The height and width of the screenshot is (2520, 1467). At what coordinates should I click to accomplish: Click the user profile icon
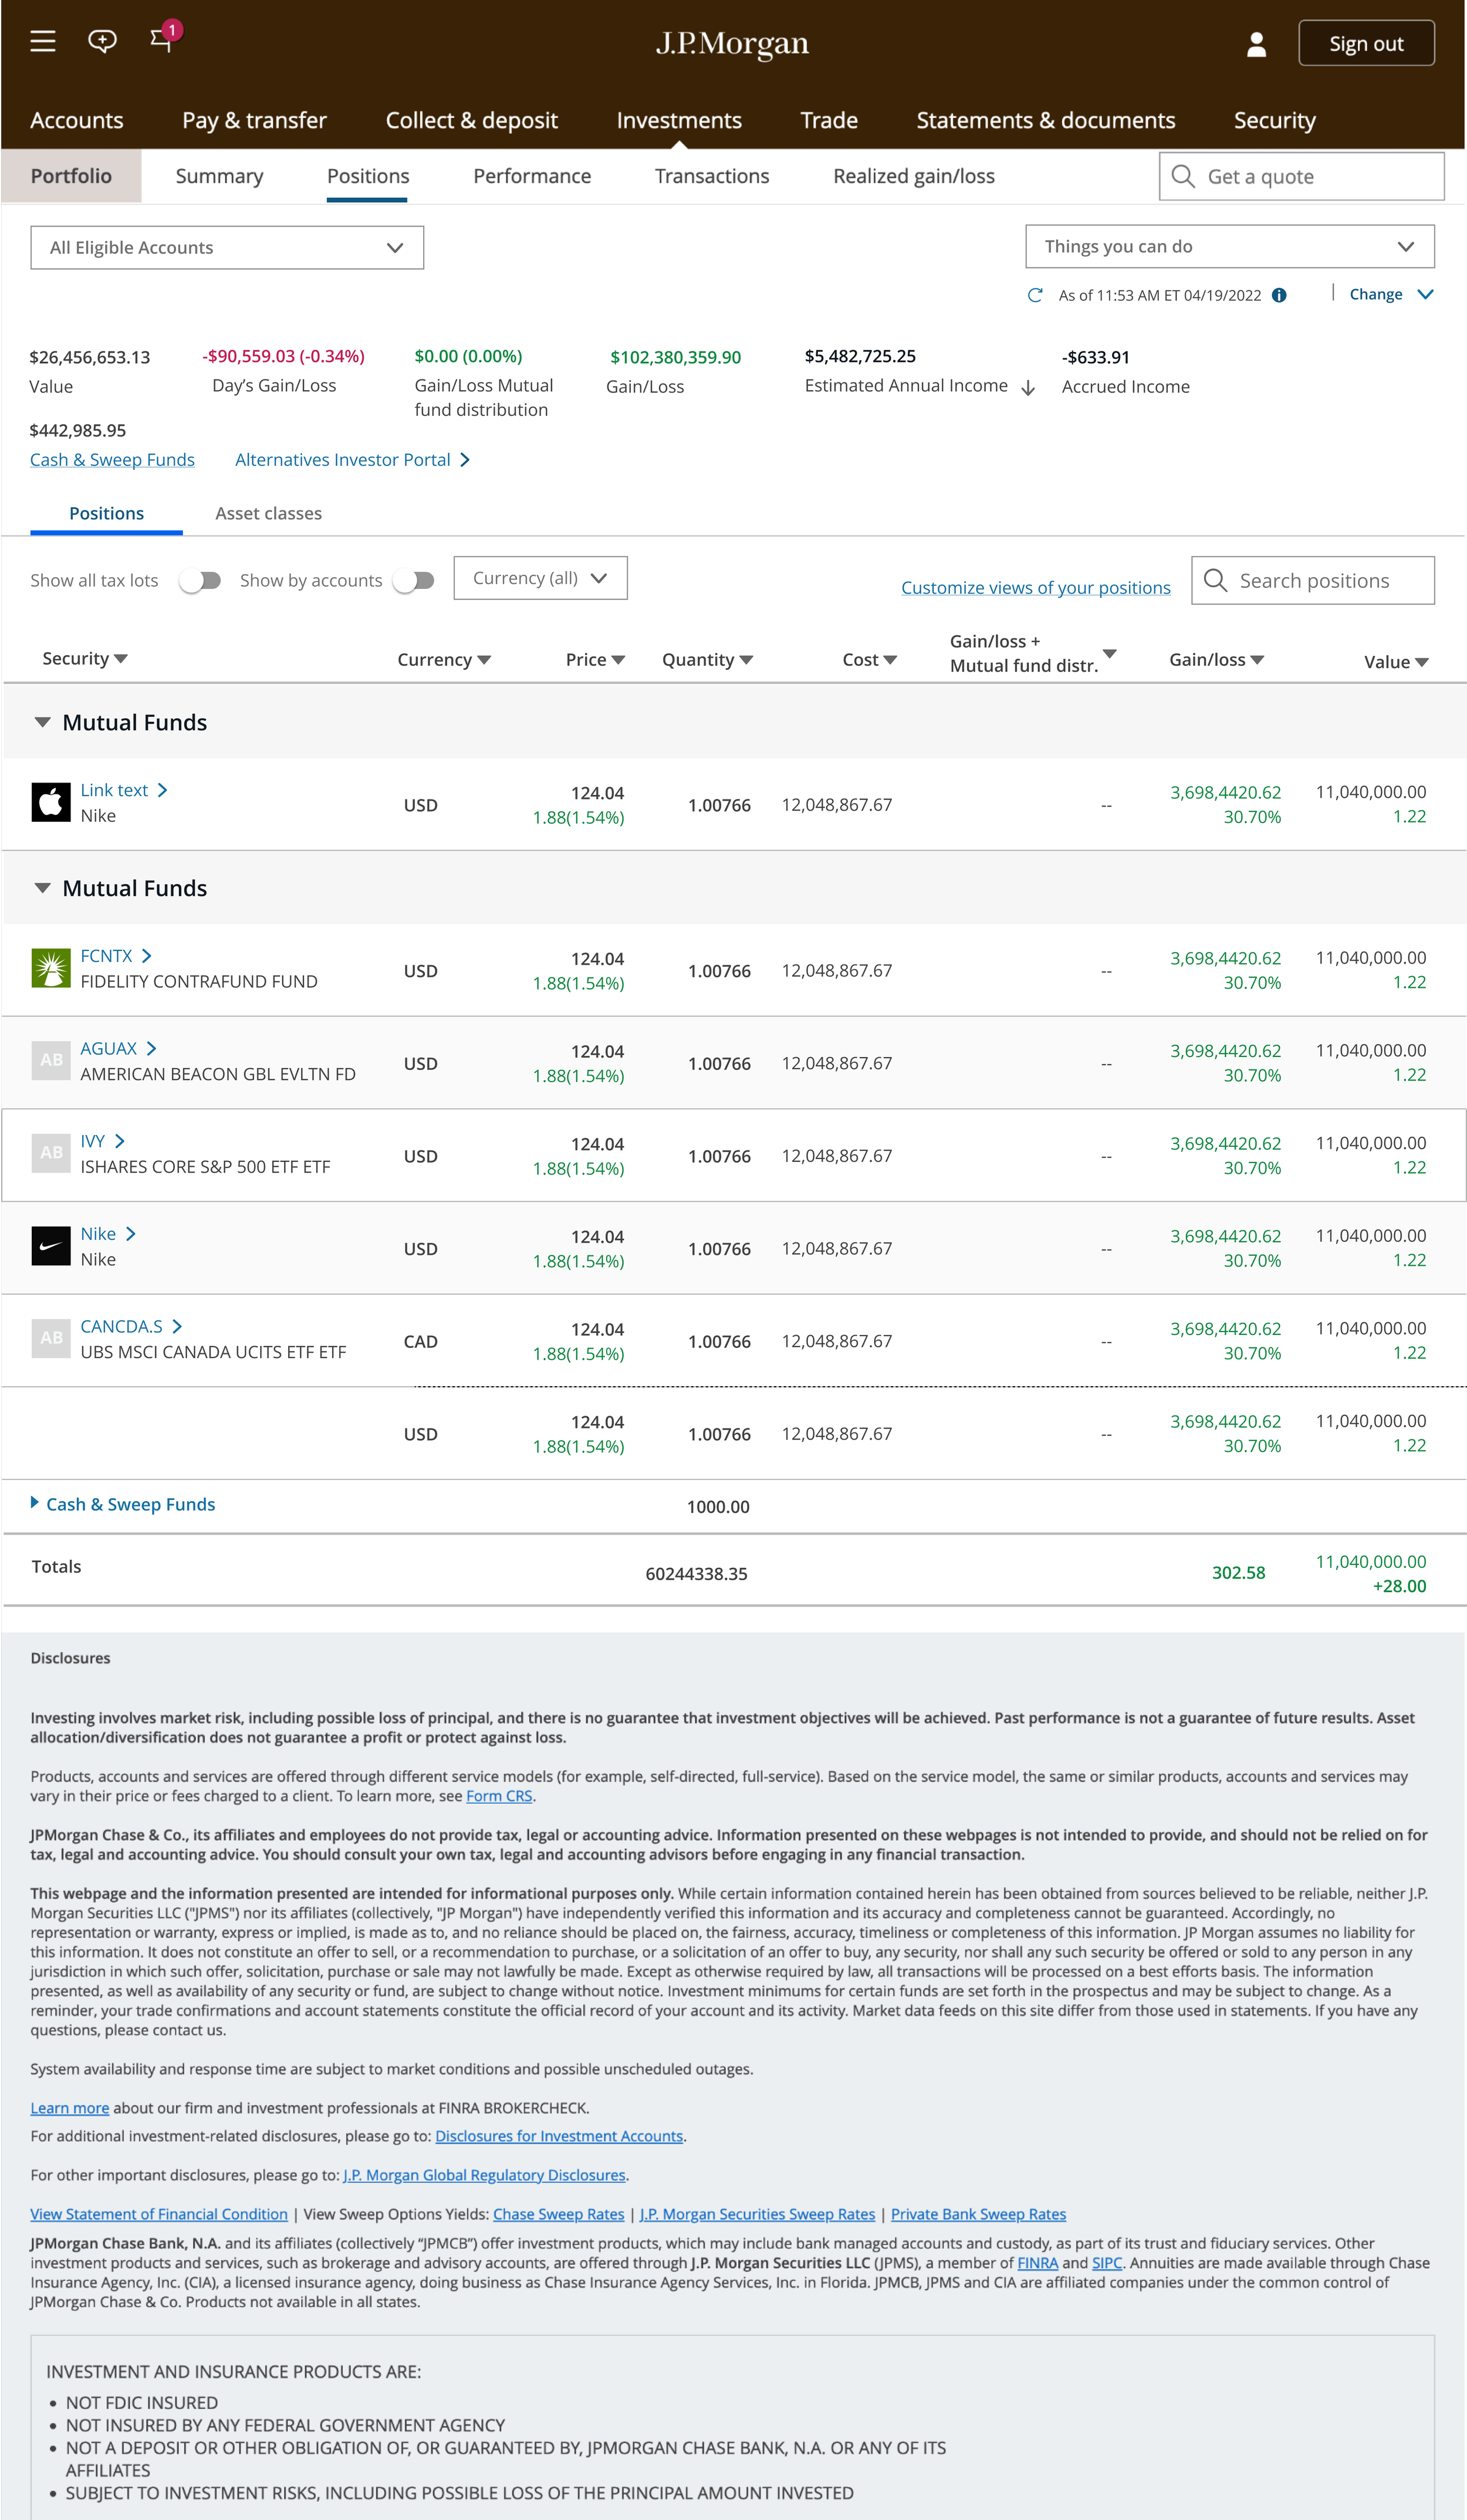click(1256, 44)
